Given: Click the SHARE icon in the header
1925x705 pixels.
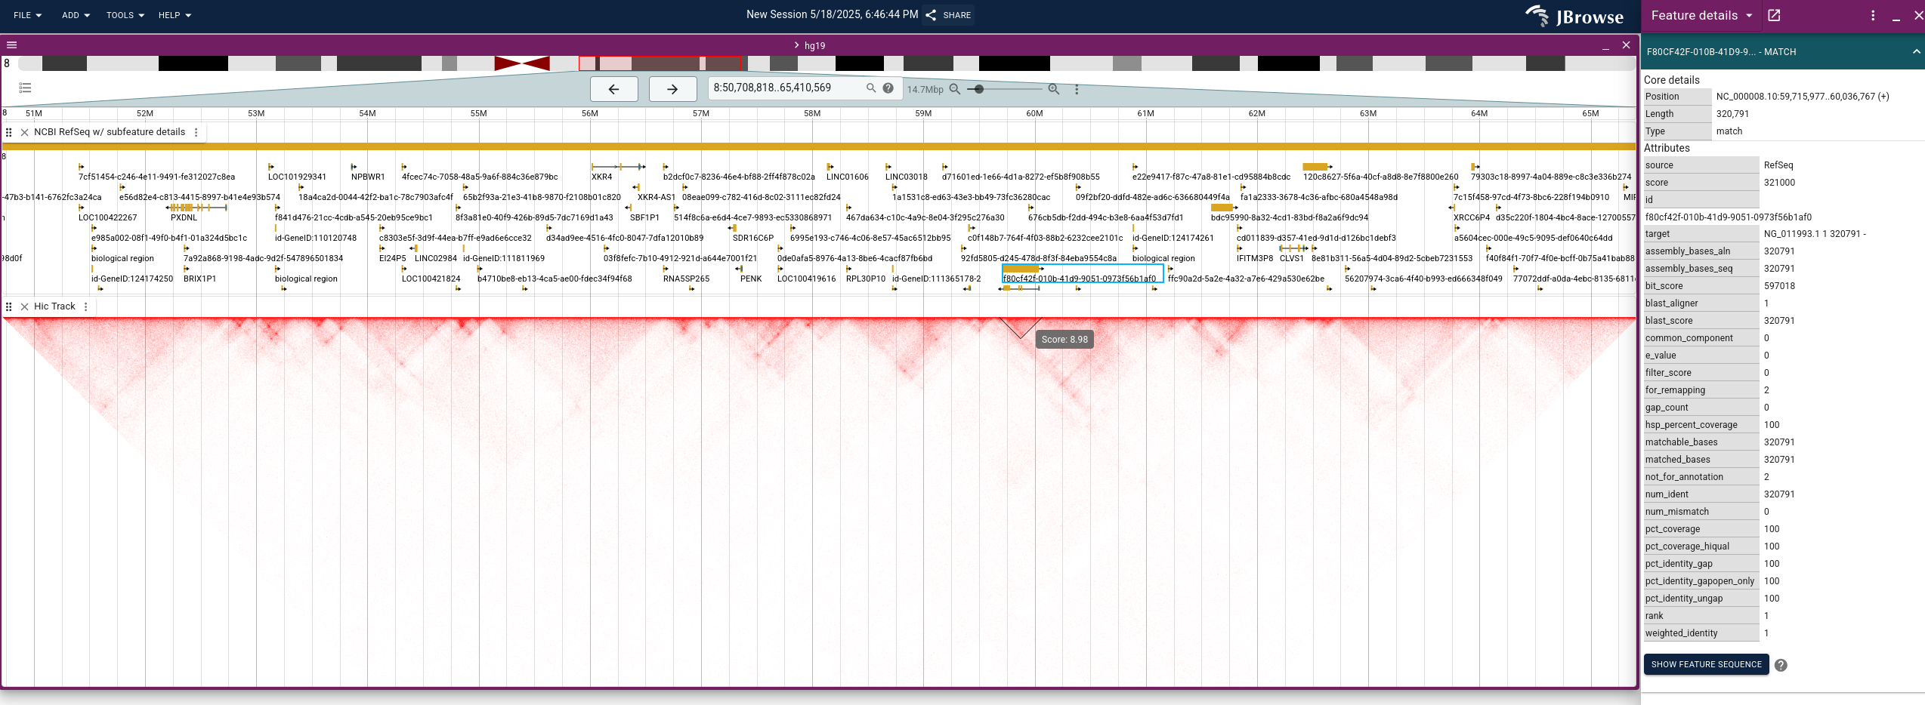Looking at the screenshot, I should (x=931, y=14).
